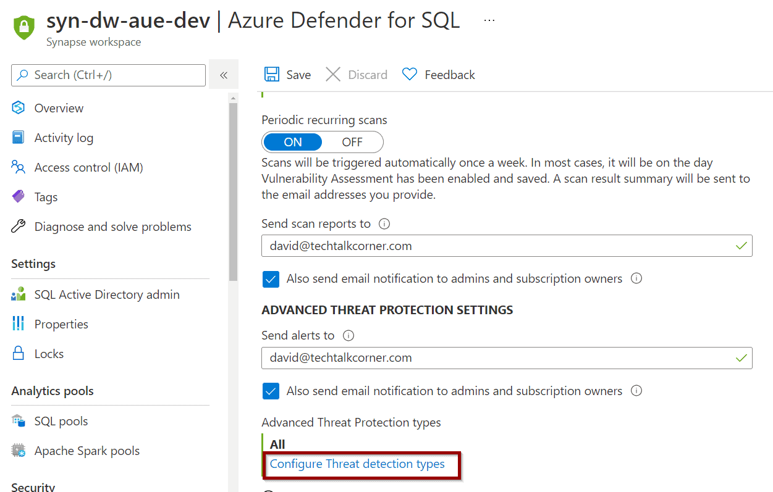
Task: Click the Save disk icon
Action: (x=271, y=75)
